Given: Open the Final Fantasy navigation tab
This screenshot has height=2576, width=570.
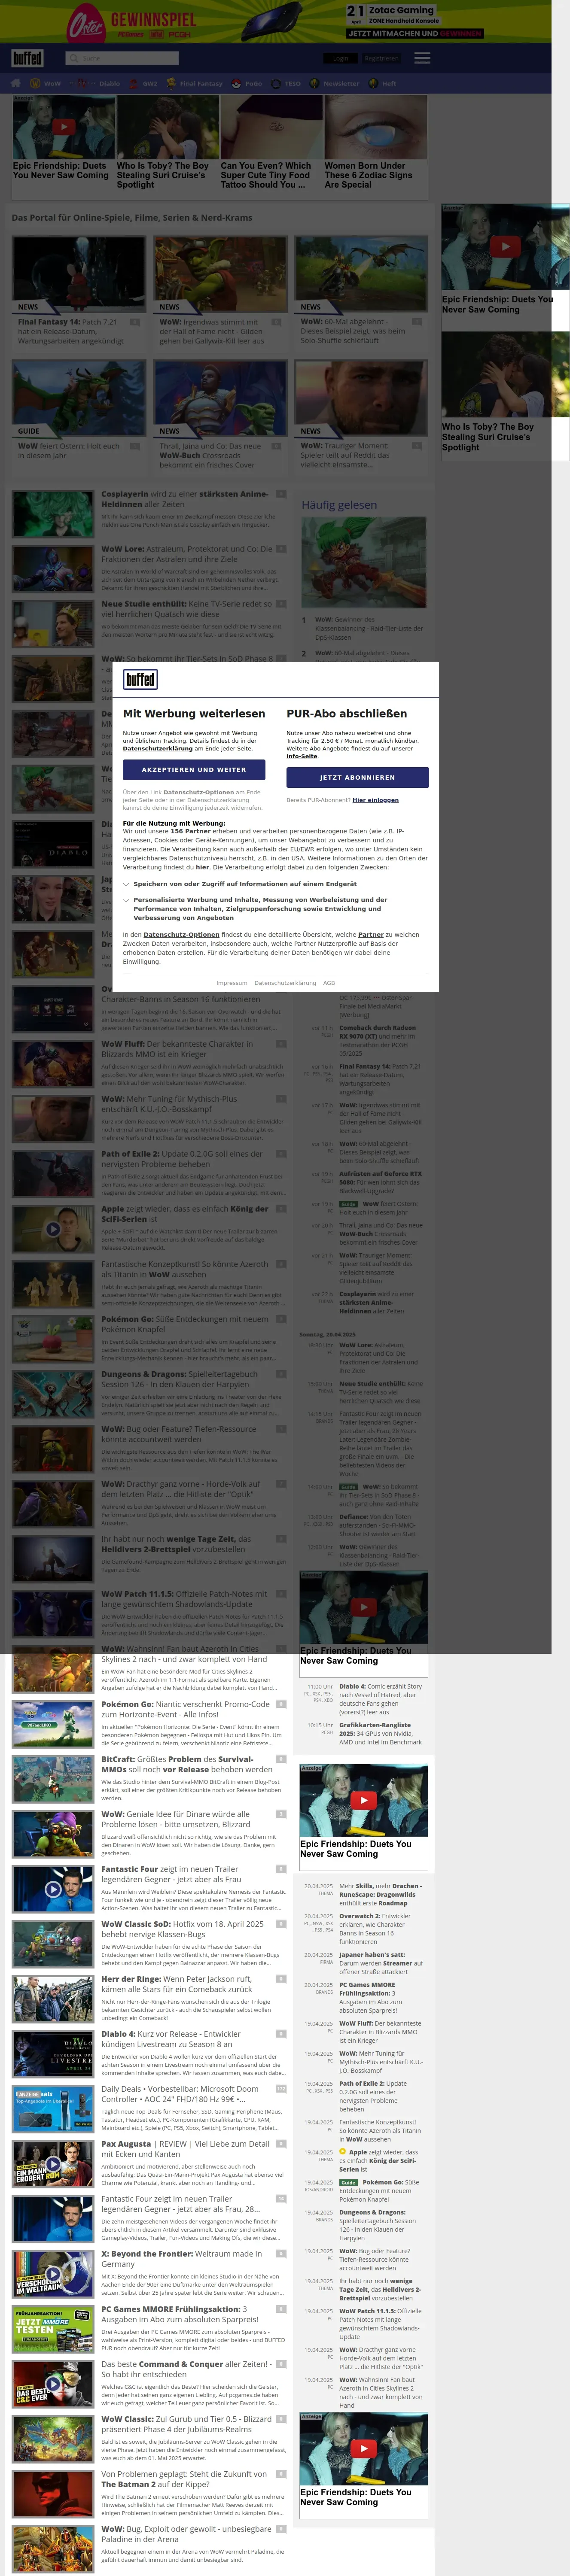Looking at the screenshot, I should tap(194, 84).
